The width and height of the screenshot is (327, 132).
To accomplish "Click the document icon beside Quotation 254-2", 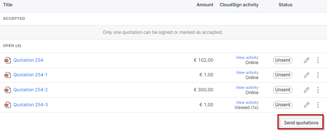I will [8, 90].
